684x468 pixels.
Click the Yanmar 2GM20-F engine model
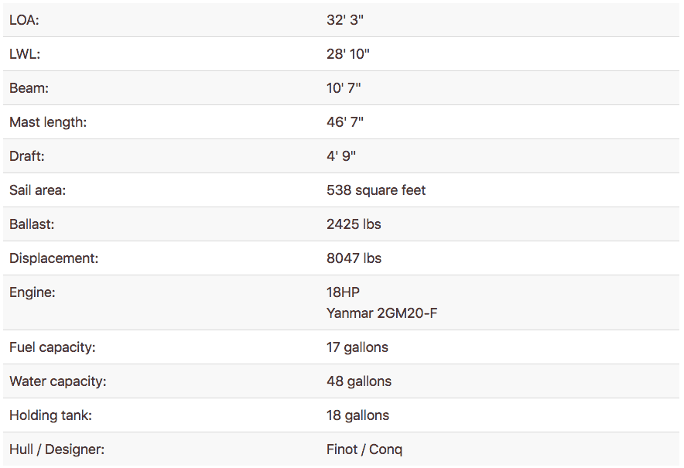pos(381,313)
